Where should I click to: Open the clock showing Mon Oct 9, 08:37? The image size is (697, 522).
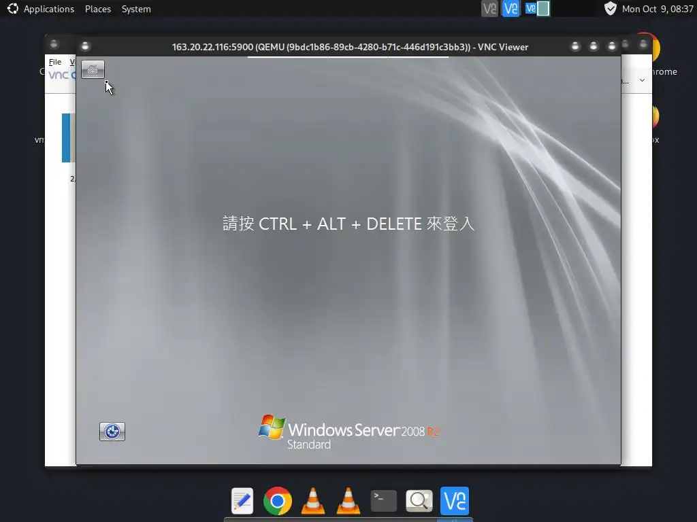click(x=658, y=9)
